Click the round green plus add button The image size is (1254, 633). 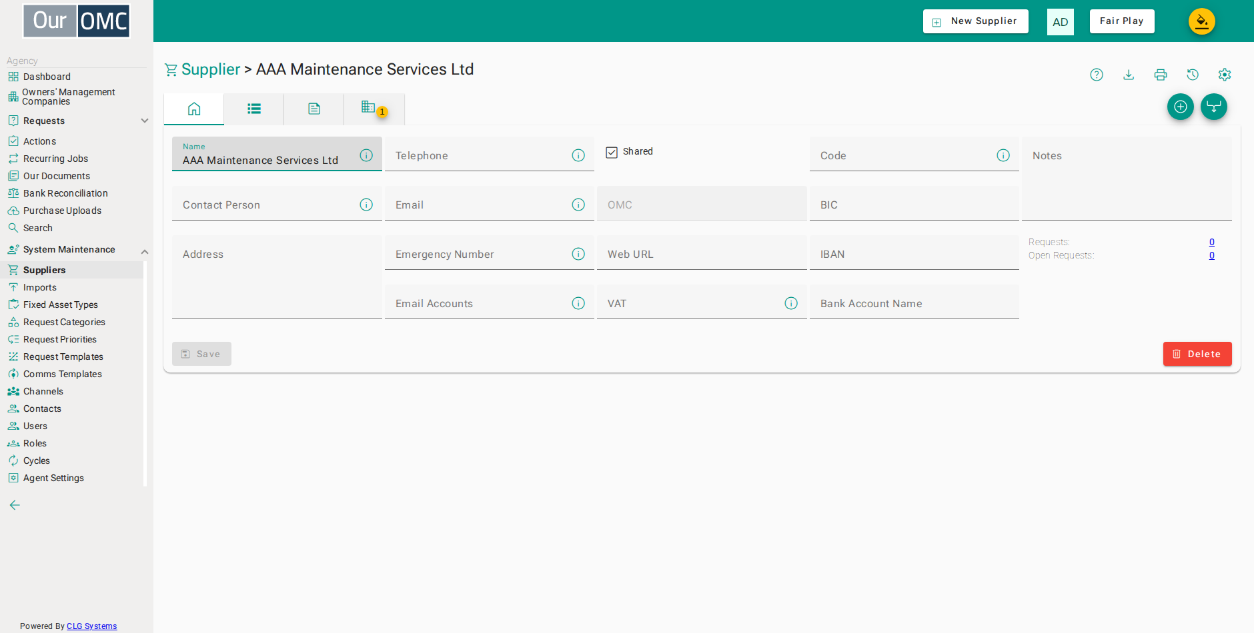[x=1181, y=107]
